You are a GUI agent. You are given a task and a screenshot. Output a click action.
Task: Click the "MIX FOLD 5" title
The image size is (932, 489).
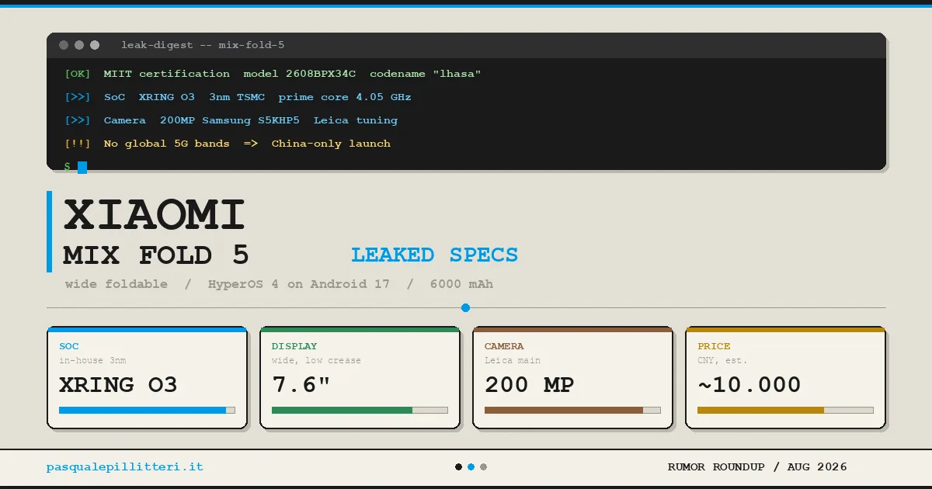(156, 255)
